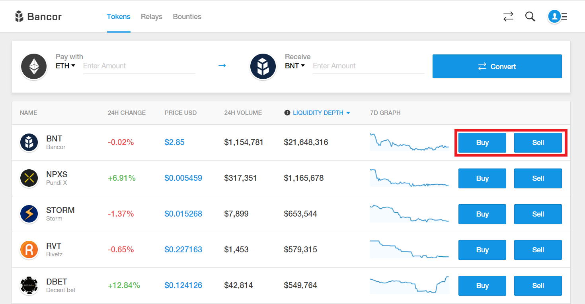Click the NPXS price $0.005459
The height and width of the screenshot is (304, 585).
click(183, 178)
